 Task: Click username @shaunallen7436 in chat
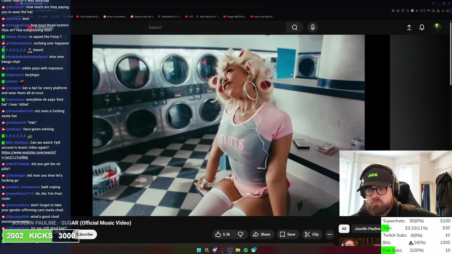tap(19, 111)
